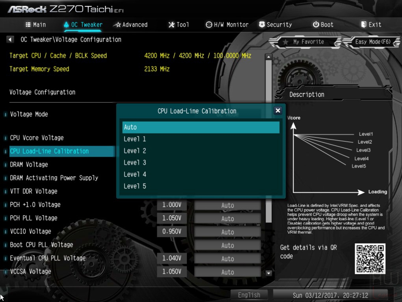Go to the Boot tab

tap(323, 24)
